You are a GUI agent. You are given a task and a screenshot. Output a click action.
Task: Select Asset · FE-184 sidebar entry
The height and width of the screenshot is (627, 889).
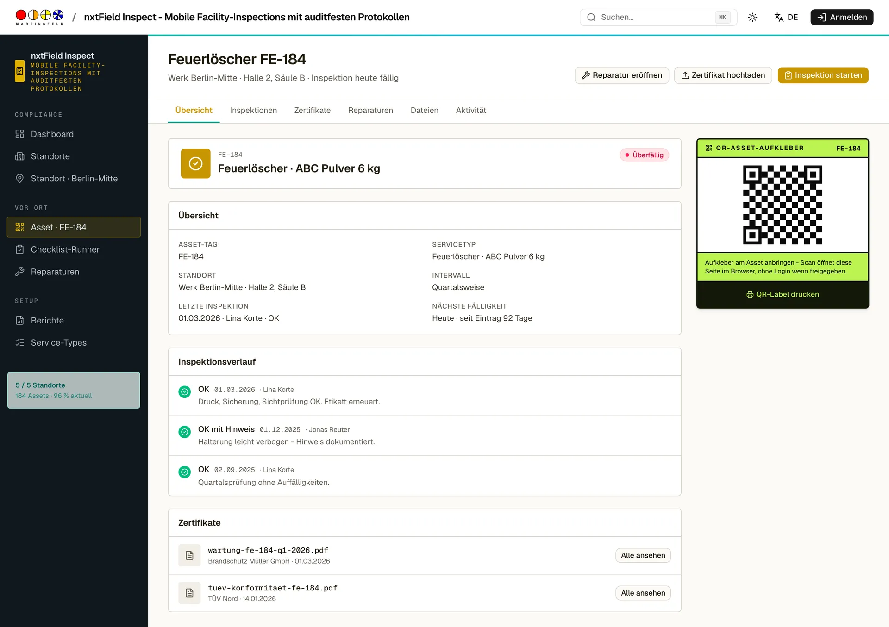74,227
